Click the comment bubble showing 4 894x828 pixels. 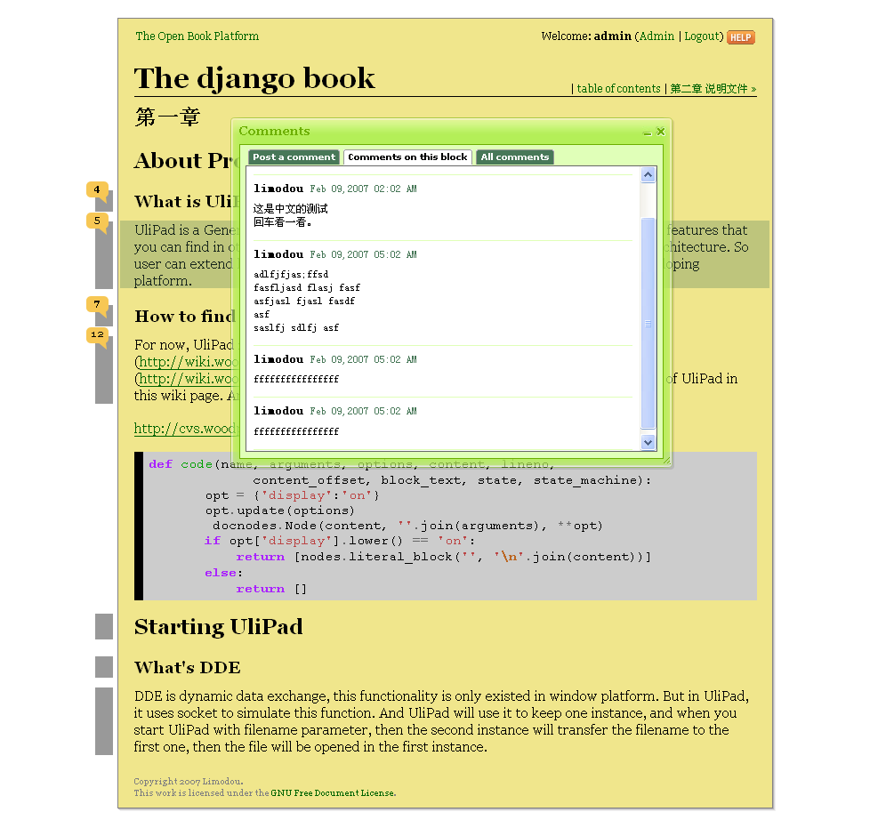[x=97, y=190]
